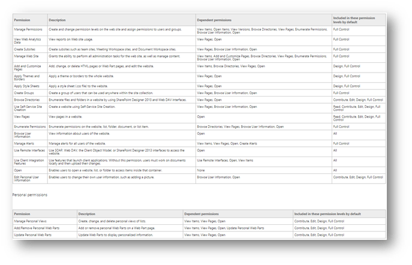The width and height of the screenshot is (412, 265).
Task: Select the Apply Themes and Borders cell
Action: (x=28, y=77)
